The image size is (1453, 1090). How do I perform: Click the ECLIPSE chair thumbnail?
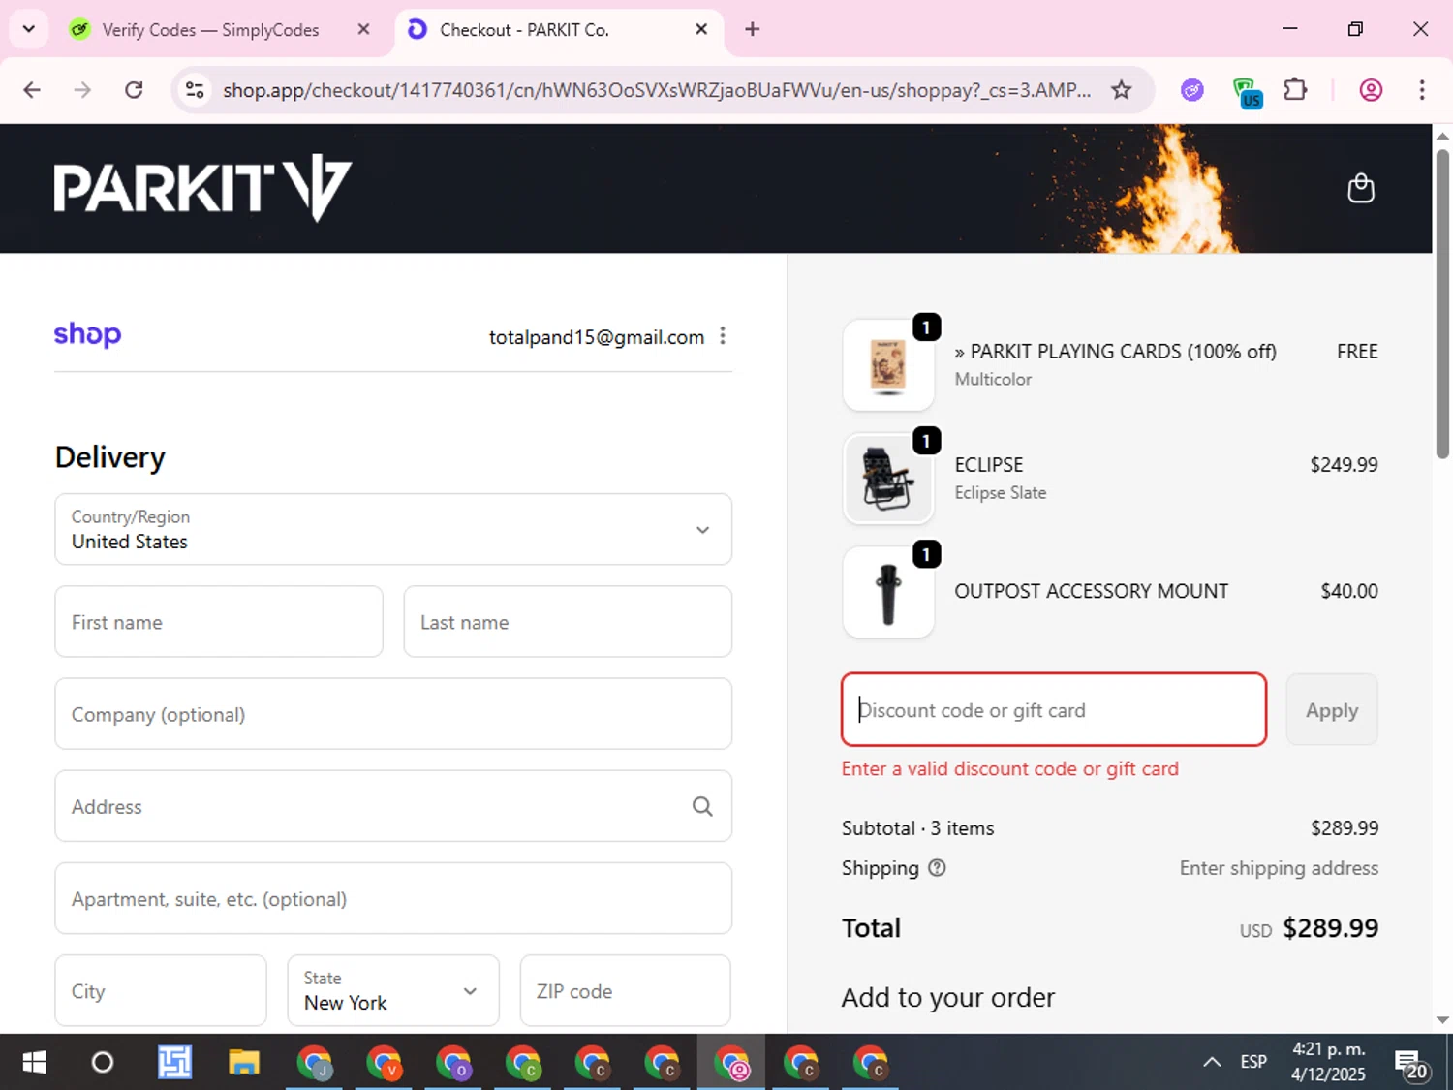888,479
